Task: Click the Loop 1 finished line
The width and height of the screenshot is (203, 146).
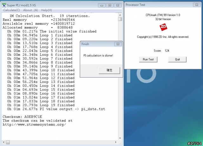Action: tap(40, 35)
